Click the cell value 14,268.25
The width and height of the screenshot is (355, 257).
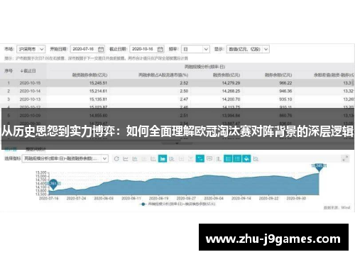pyautogui.click(x=231, y=91)
